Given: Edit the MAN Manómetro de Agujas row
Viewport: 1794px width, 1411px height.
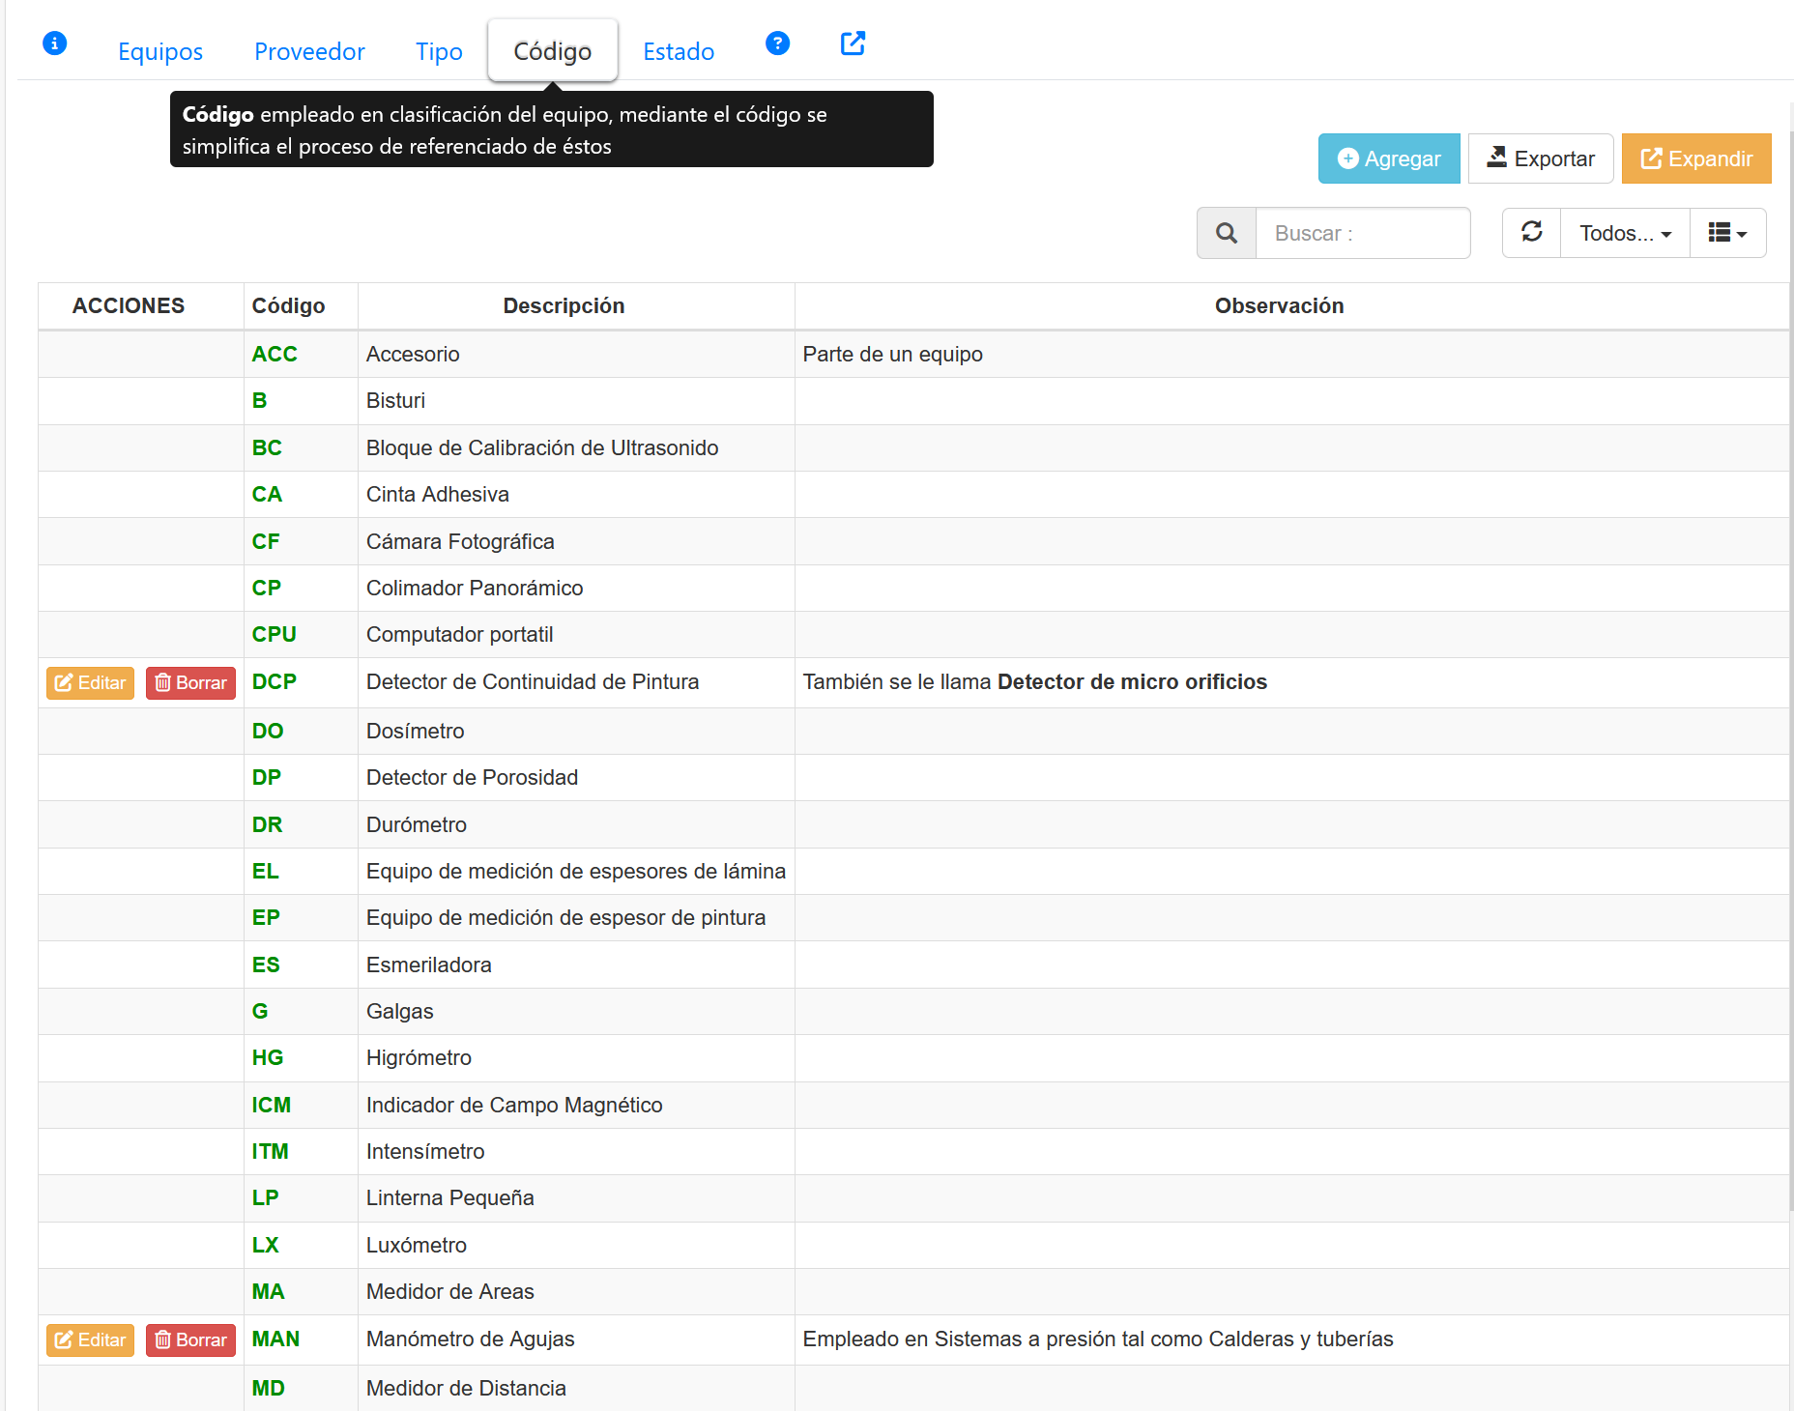Looking at the screenshot, I should point(90,1339).
